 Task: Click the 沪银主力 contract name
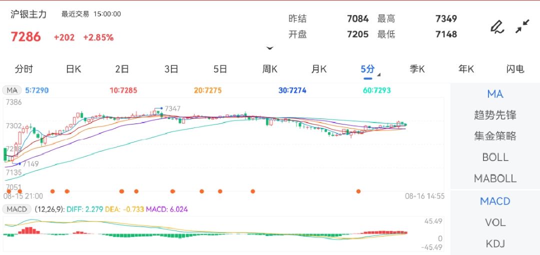28,14
